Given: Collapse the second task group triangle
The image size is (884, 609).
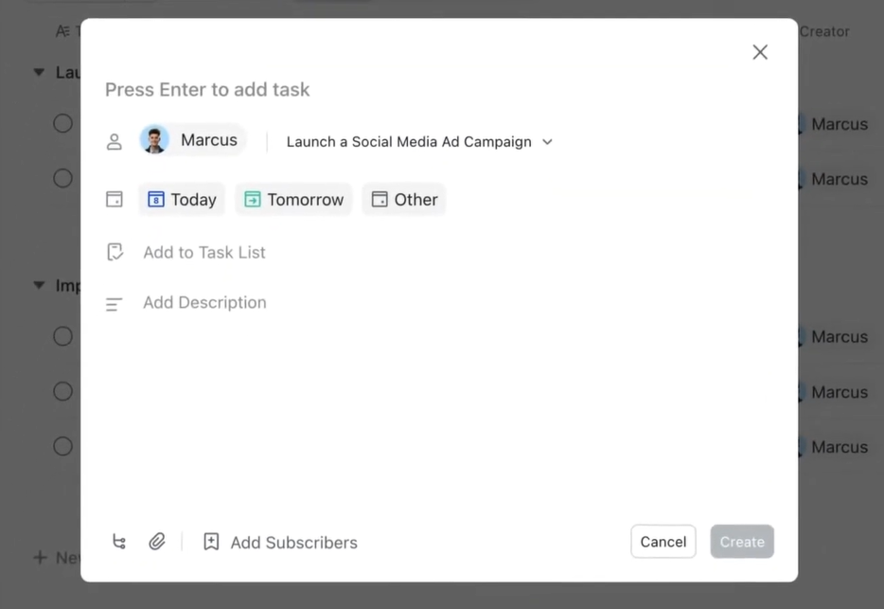Looking at the screenshot, I should coord(39,285).
